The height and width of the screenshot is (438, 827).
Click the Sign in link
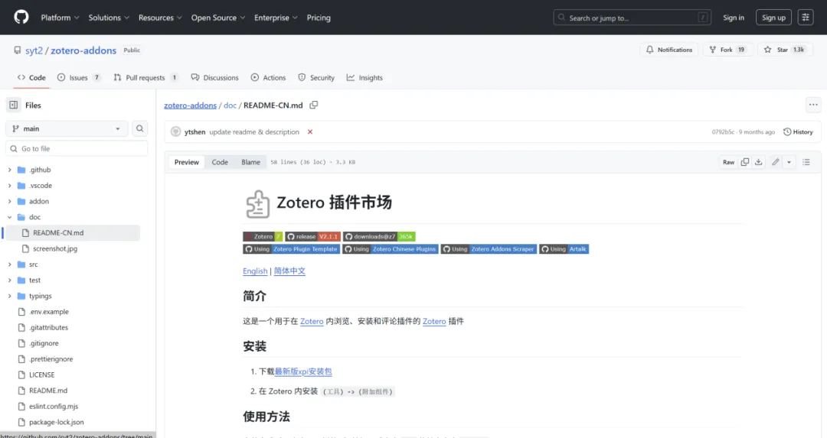pos(733,18)
